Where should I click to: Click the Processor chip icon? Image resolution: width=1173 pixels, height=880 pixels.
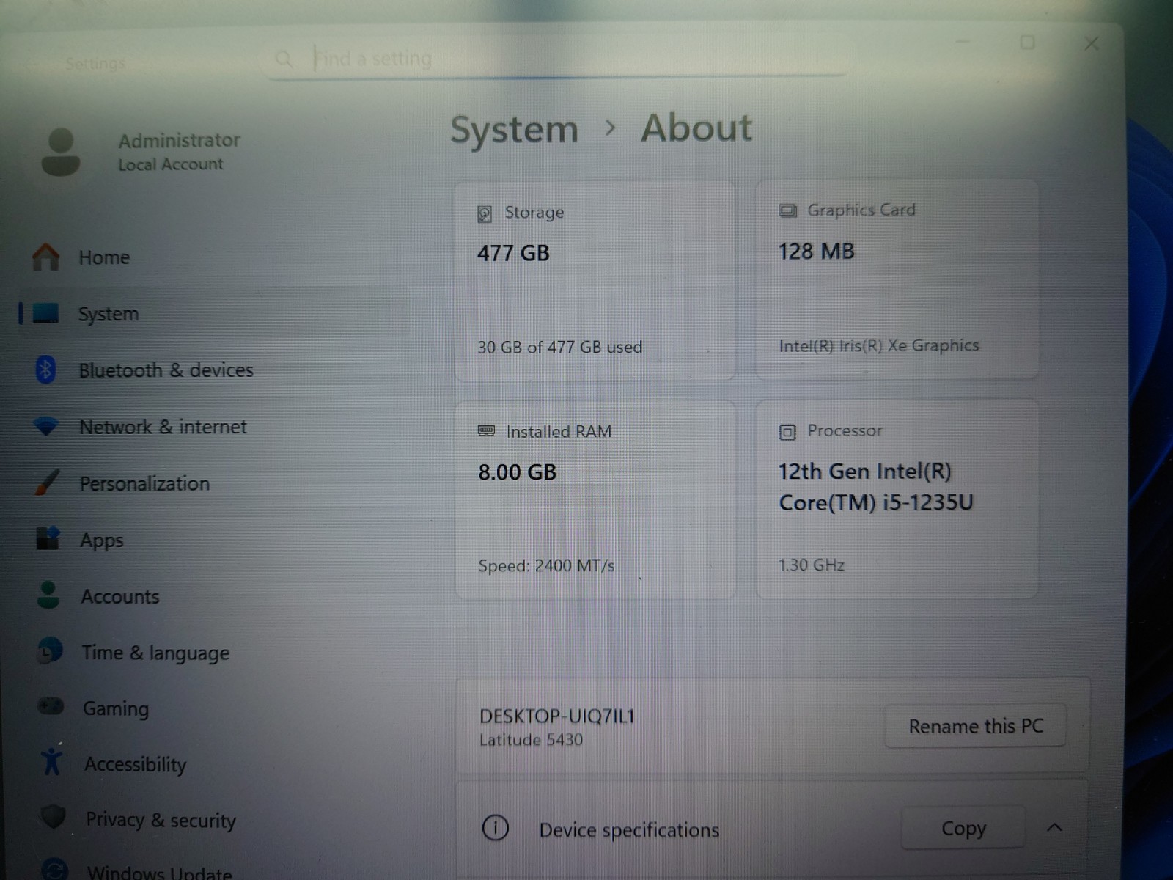click(787, 432)
